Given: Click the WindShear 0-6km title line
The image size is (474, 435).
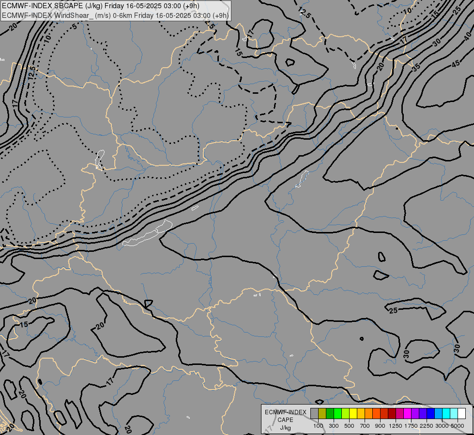Looking at the screenshot, I should pyautogui.click(x=116, y=15).
